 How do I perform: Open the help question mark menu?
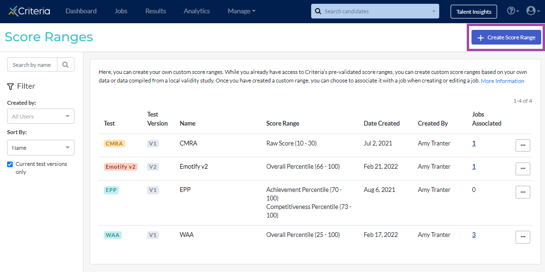pos(513,11)
